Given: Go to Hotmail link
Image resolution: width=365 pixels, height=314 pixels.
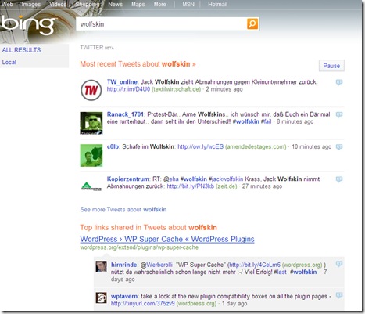Looking at the screenshot, I should click(217, 5).
